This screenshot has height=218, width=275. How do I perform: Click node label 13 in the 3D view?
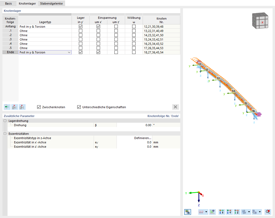coord(218,78)
